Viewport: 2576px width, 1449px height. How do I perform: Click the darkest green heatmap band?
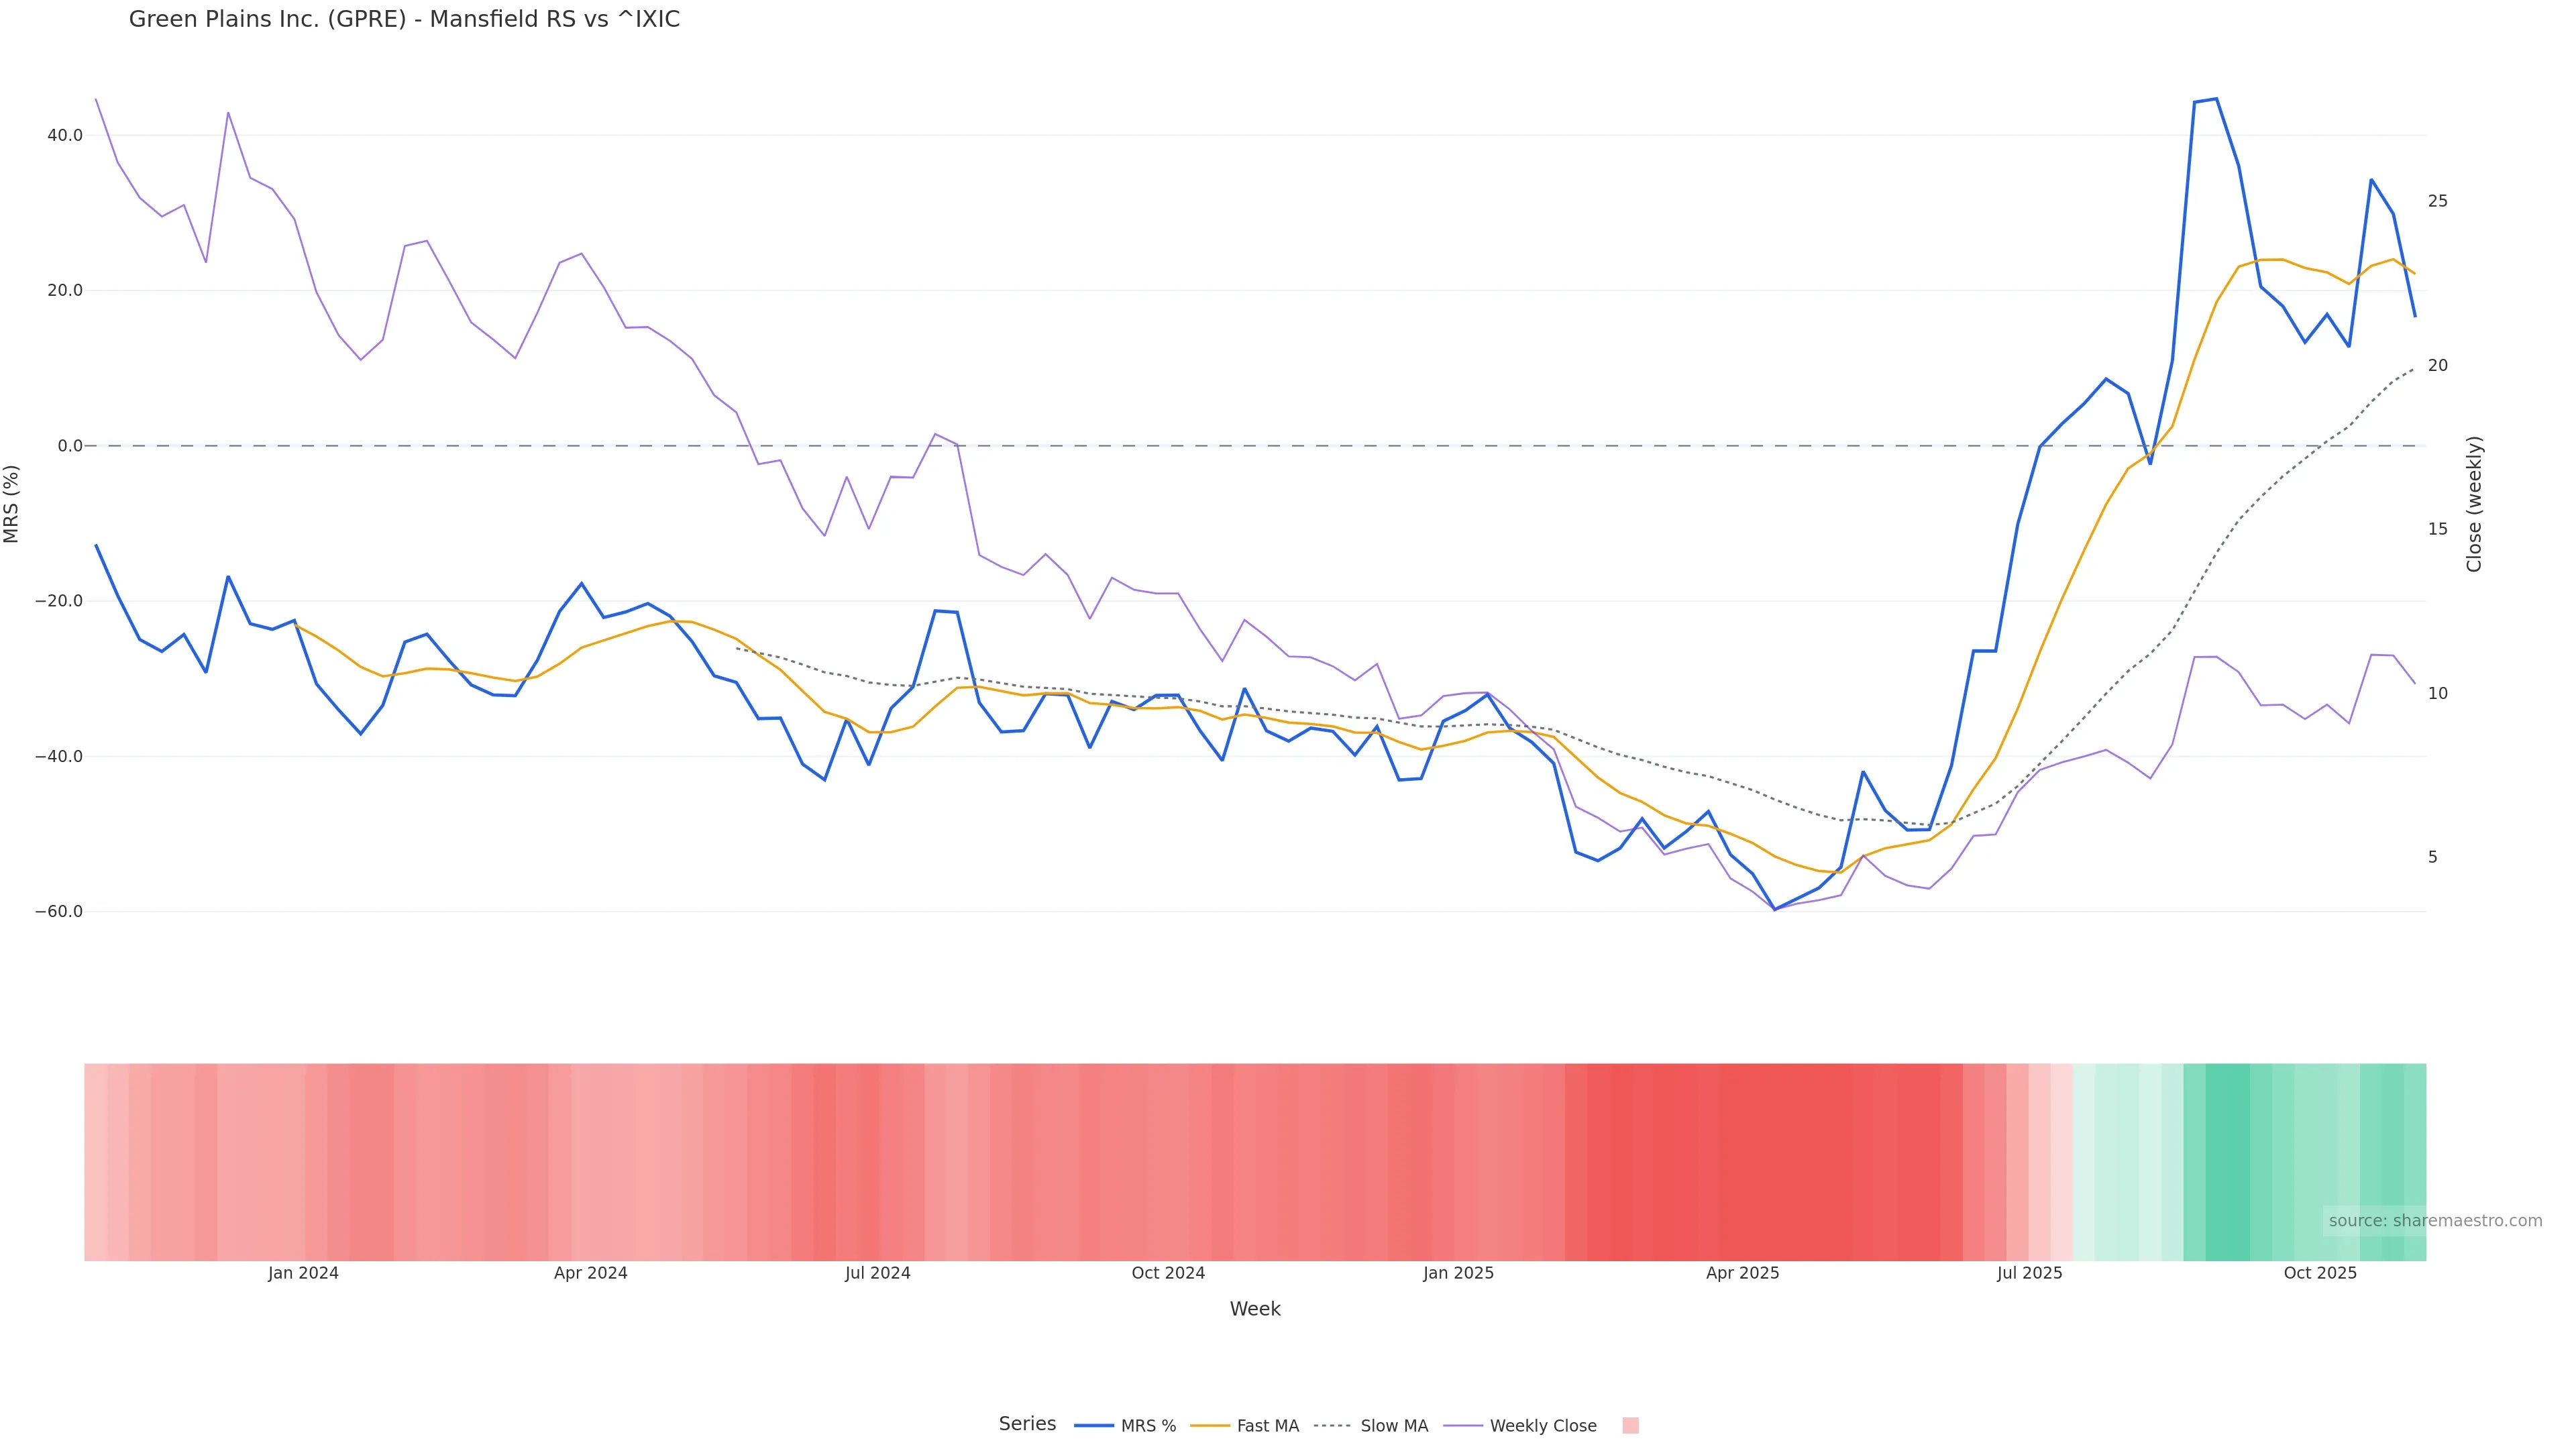[2227, 1160]
